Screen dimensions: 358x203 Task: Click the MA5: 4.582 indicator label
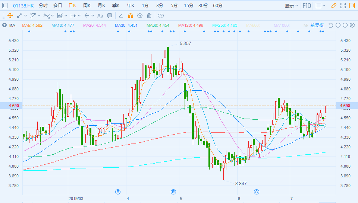point(32,25)
